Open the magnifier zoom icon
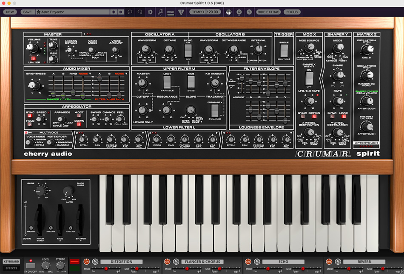 click(x=160, y=12)
